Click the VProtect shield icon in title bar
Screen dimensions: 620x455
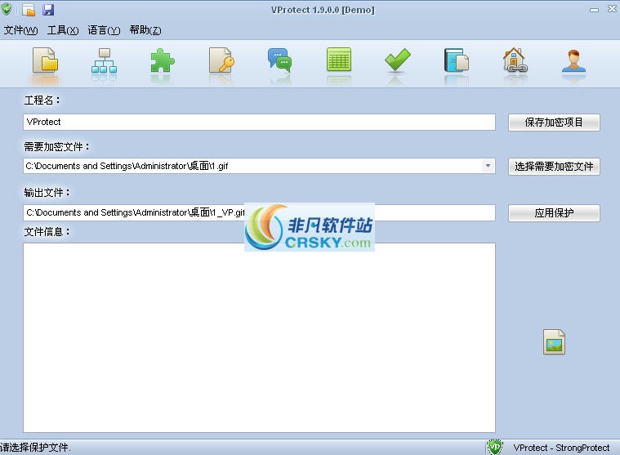coord(7,9)
